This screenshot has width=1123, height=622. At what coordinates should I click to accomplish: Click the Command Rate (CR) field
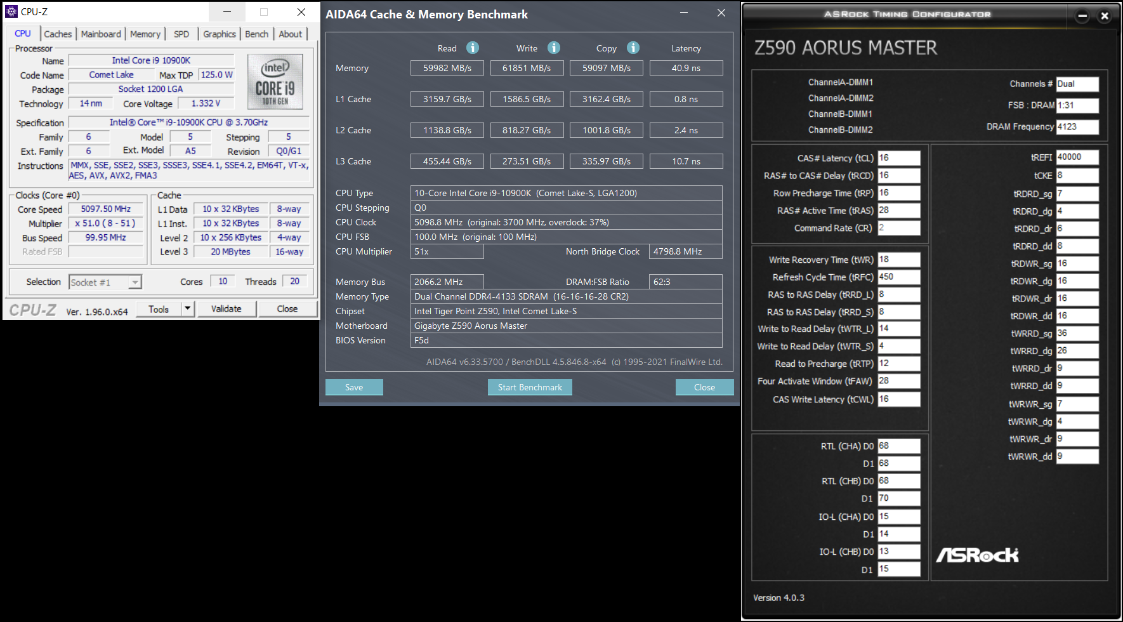(899, 228)
